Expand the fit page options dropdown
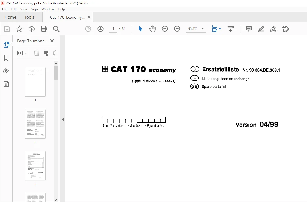The height and width of the screenshot is (202, 307). click(x=220, y=29)
